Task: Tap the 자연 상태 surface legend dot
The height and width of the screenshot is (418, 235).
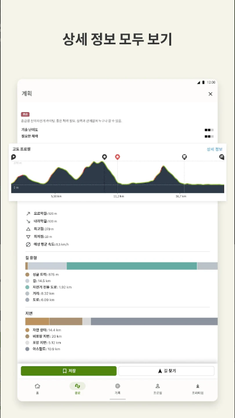Action: point(27,330)
